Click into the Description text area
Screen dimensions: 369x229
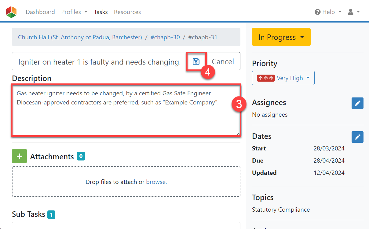coord(126,110)
